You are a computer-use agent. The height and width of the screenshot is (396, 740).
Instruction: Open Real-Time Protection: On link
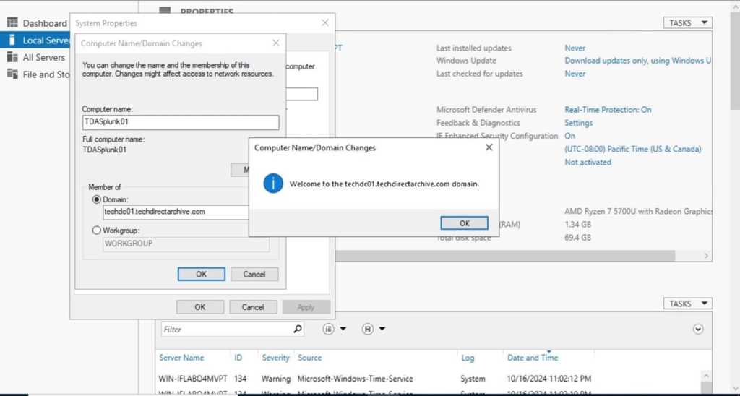[x=608, y=110]
